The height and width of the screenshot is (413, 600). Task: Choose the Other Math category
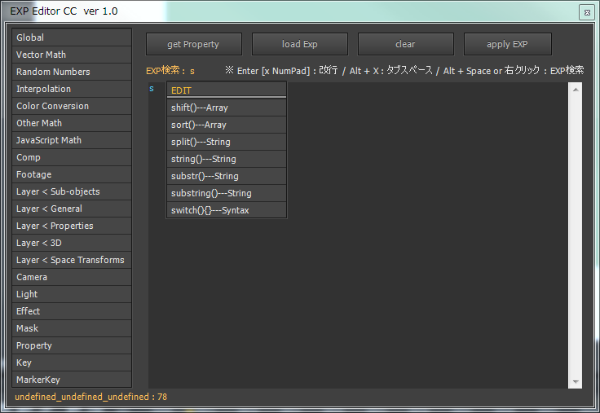point(72,123)
